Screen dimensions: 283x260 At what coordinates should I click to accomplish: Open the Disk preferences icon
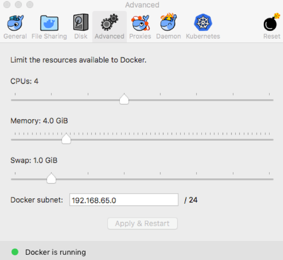(81, 22)
